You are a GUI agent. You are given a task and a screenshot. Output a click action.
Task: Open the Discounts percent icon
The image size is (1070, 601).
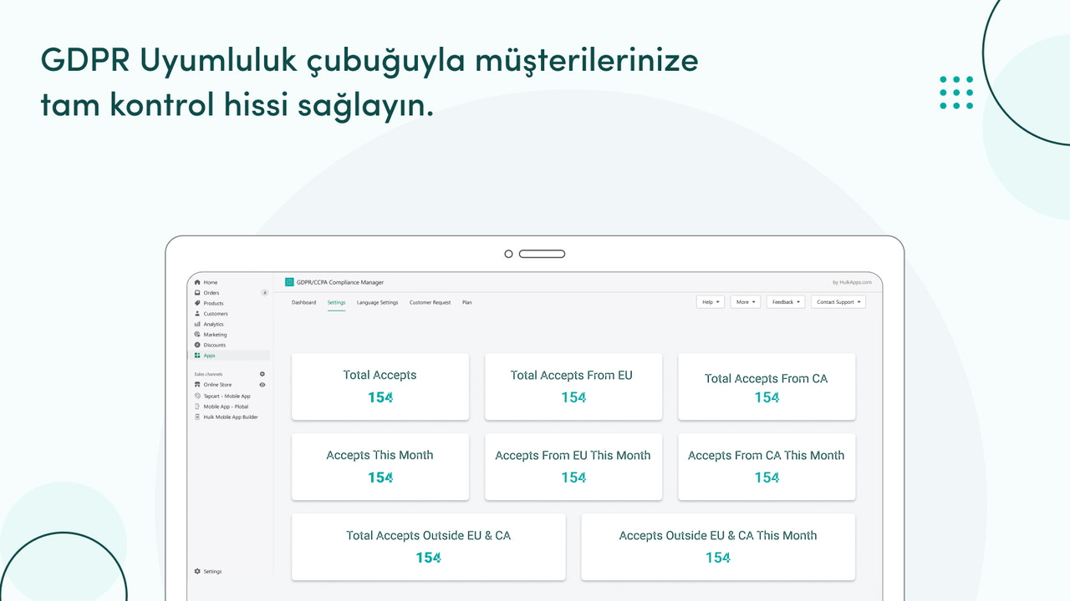pyautogui.click(x=197, y=345)
